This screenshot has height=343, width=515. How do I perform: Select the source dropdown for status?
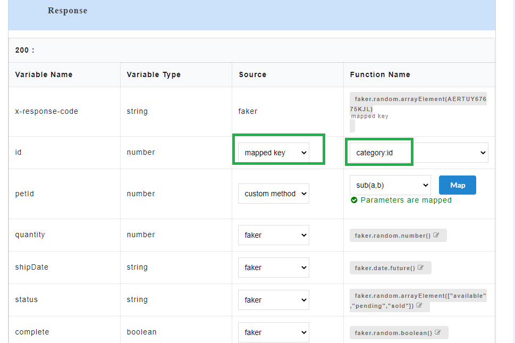[273, 300]
